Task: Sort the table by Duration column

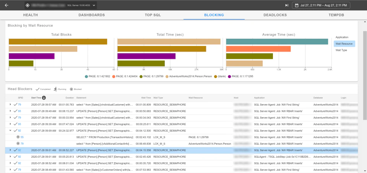Action: (70, 98)
